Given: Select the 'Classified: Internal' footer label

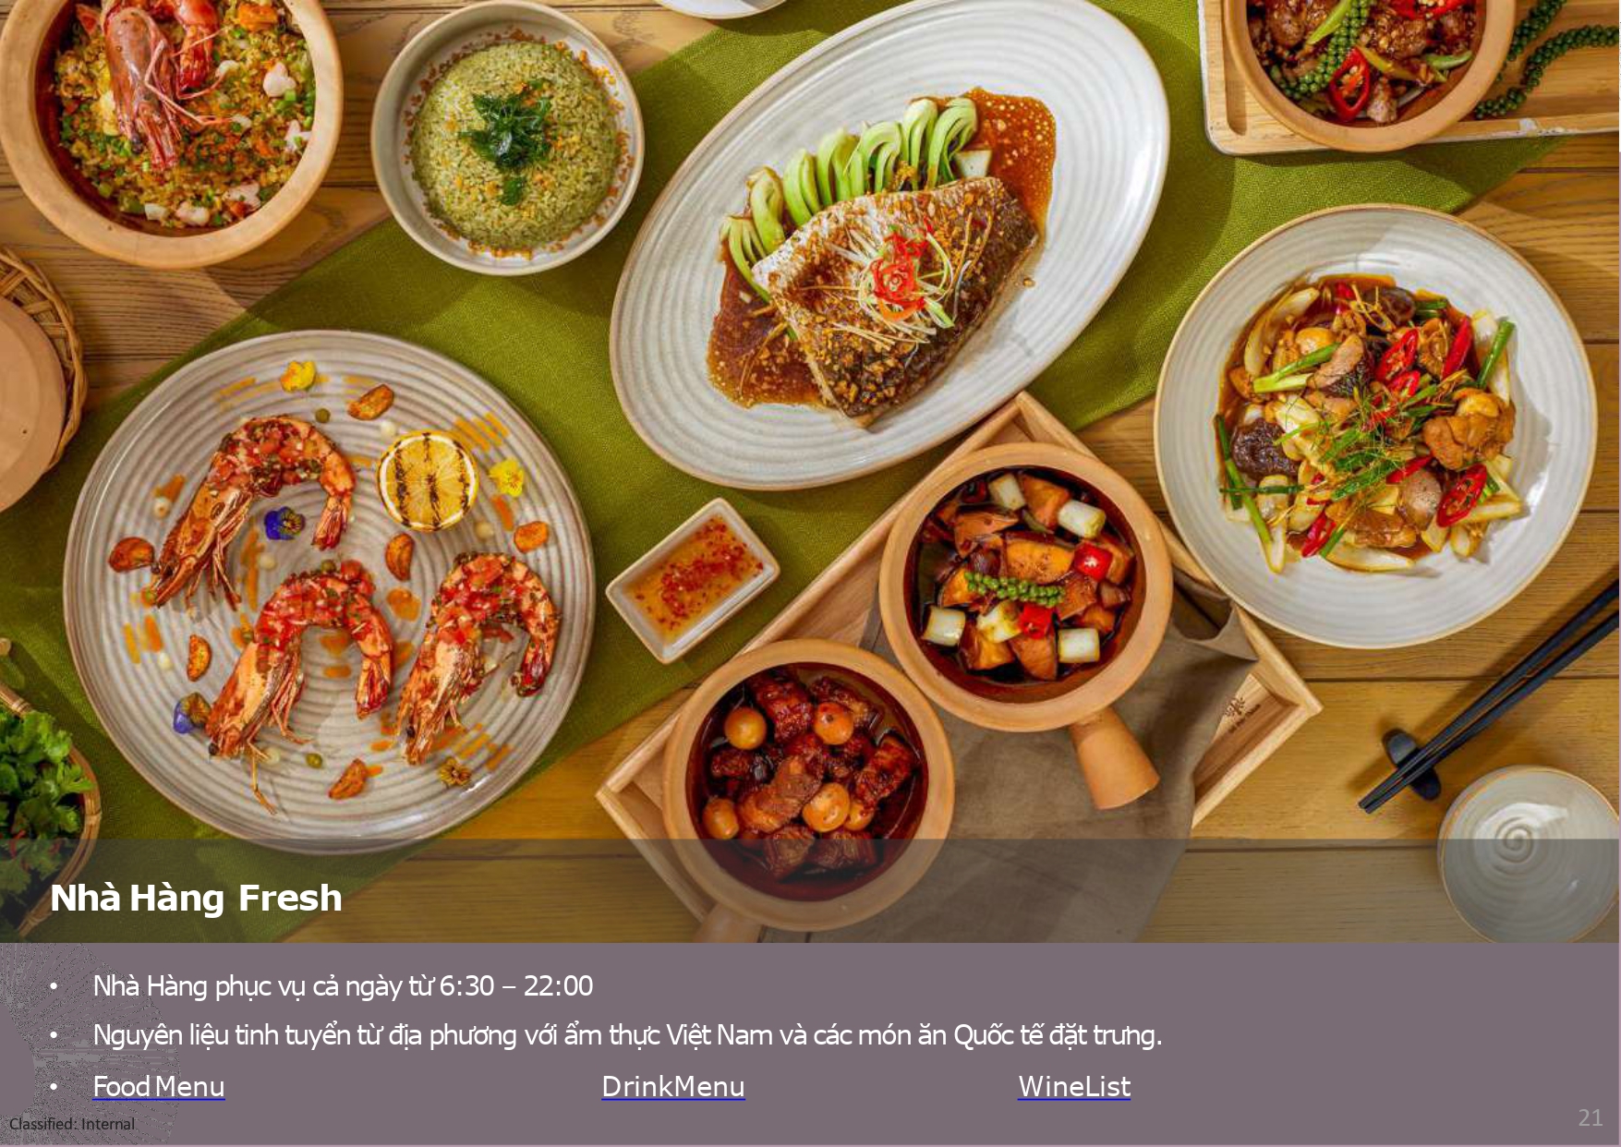Looking at the screenshot, I should 72,1124.
